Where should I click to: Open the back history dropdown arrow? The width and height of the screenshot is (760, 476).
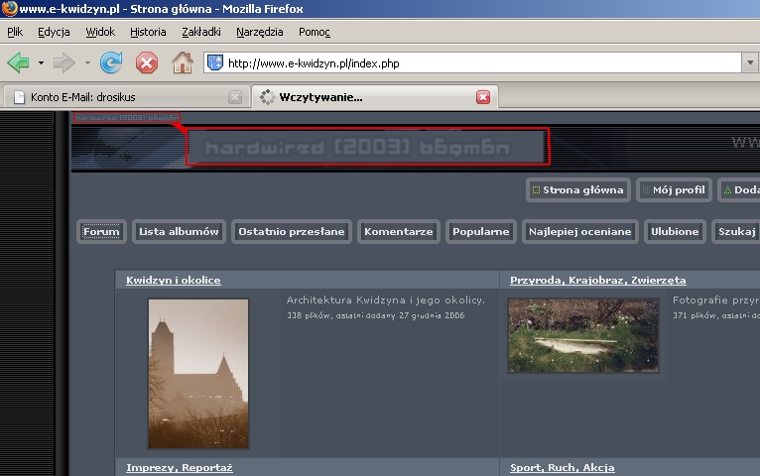[x=41, y=62]
